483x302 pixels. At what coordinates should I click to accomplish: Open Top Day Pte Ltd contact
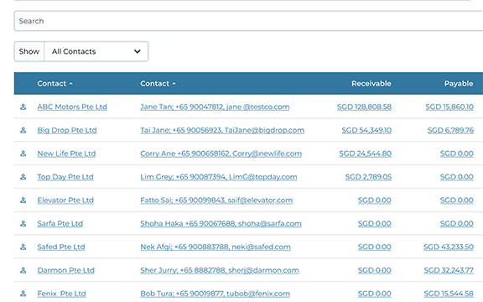pos(65,177)
